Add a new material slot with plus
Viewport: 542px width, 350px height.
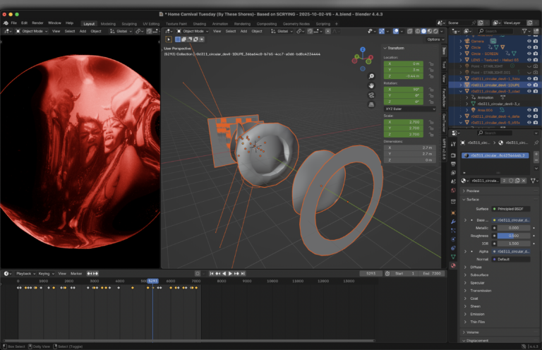(x=536, y=154)
